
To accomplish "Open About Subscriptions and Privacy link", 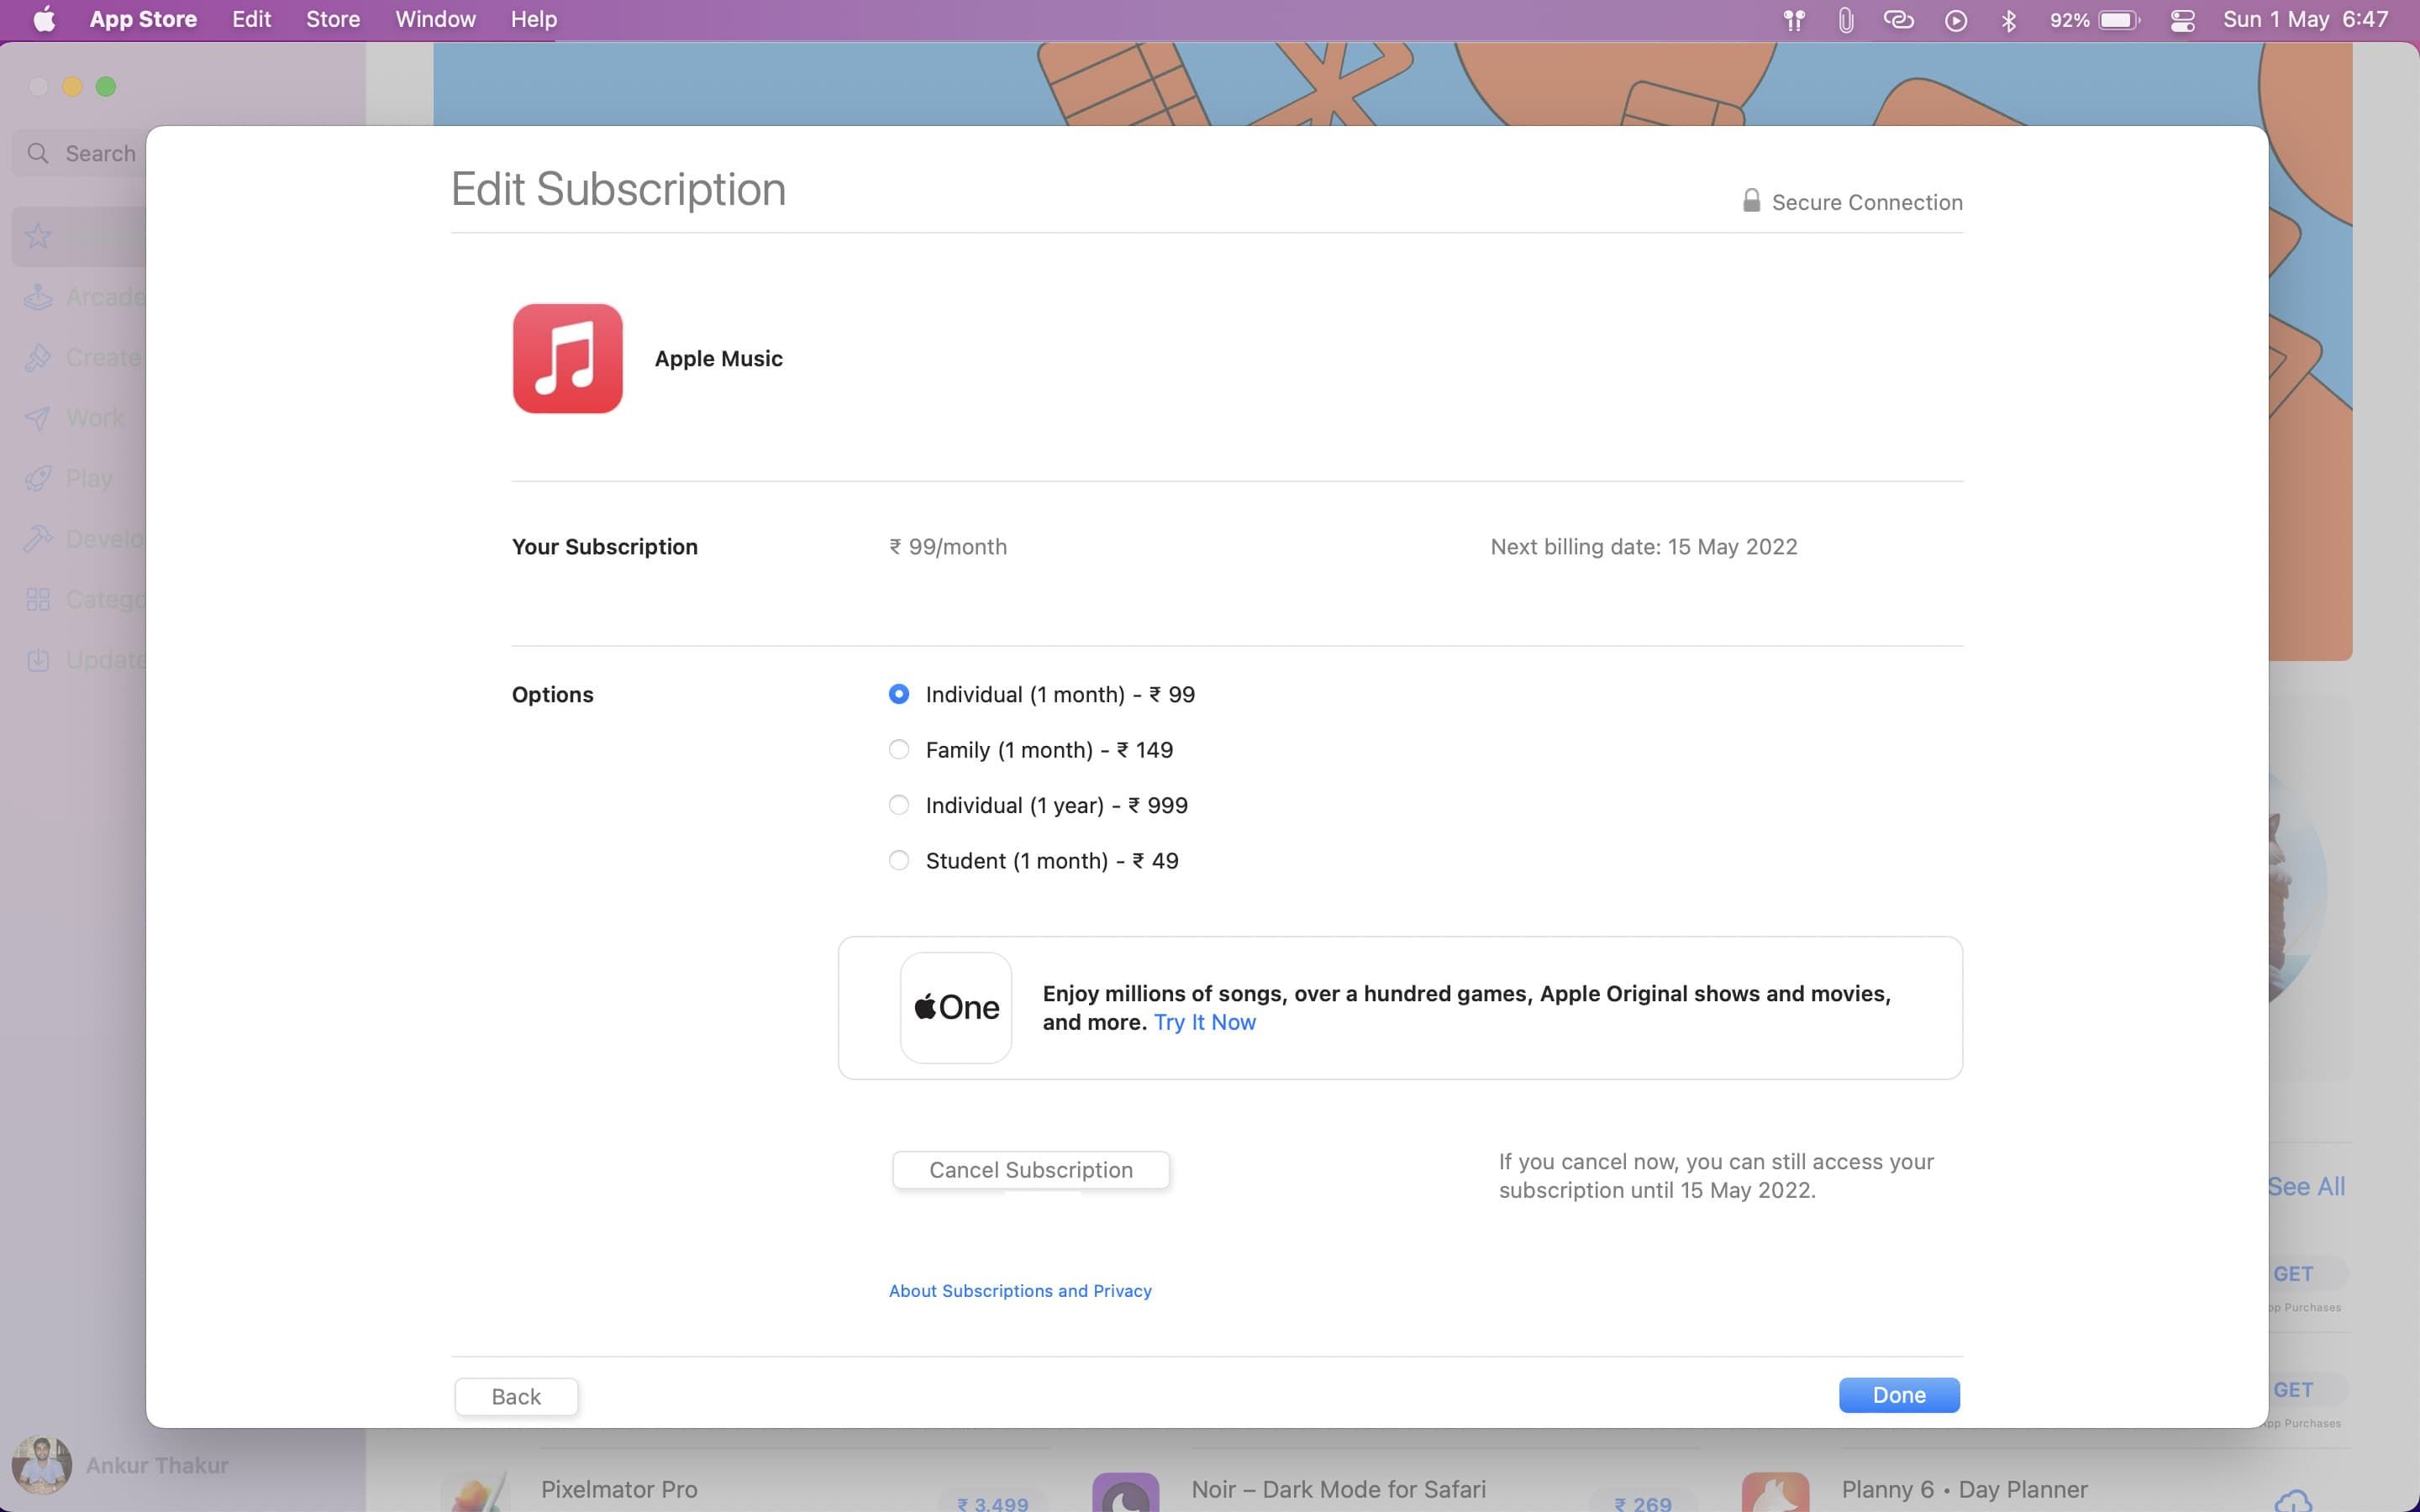I will (1020, 1291).
